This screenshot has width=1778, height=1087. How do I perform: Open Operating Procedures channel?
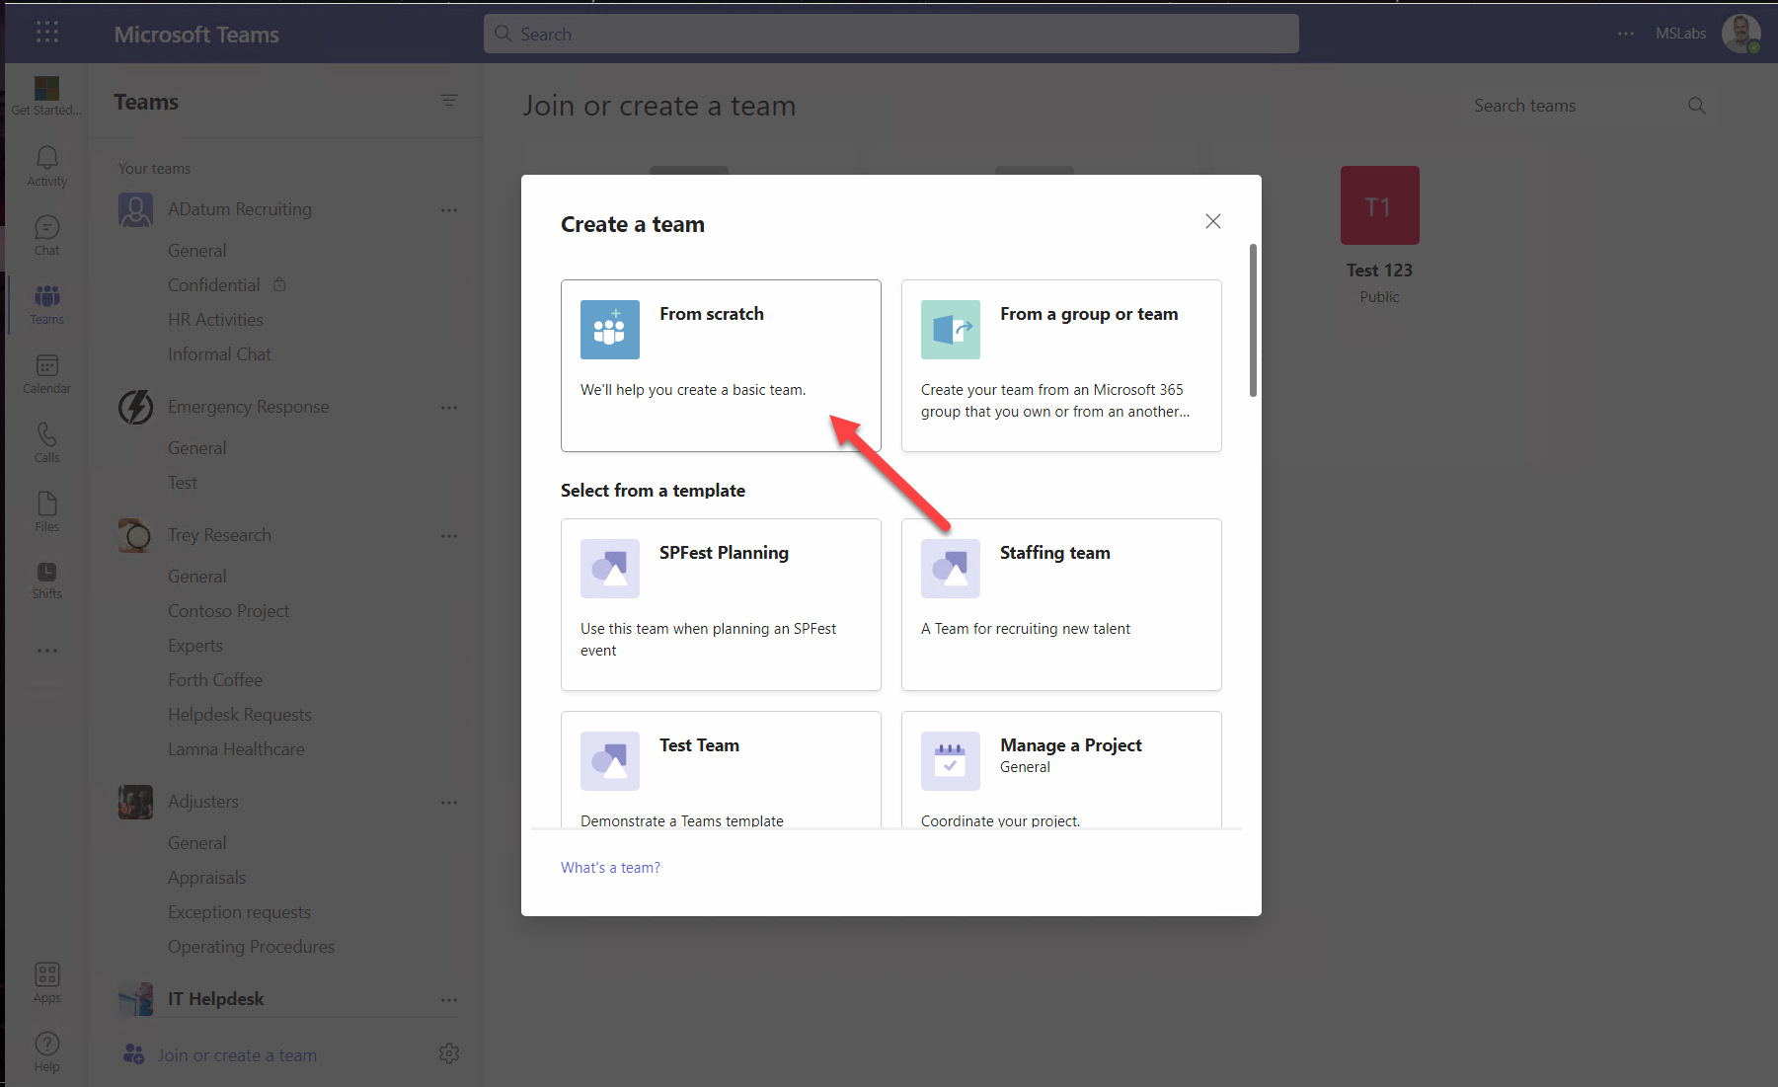pyautogui.click(x=251, y=947)
